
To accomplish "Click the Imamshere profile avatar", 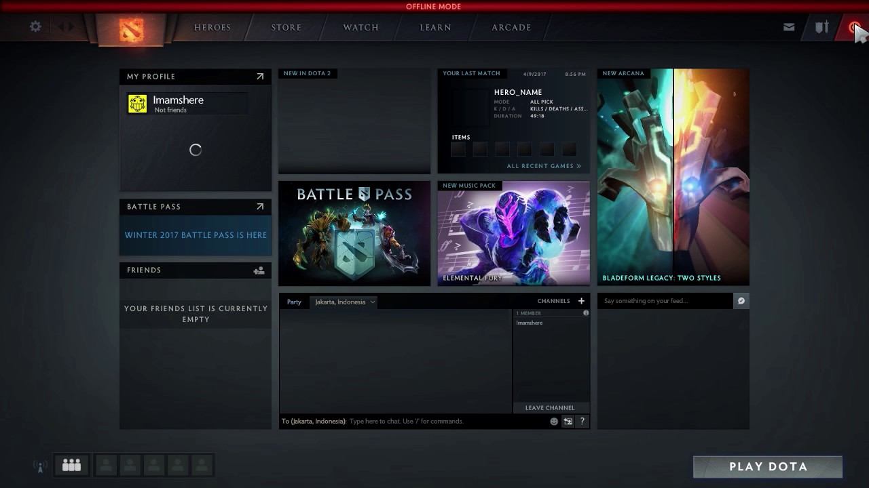I will (137, 104).
